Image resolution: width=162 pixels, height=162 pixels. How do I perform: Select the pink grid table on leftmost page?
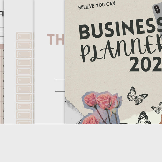(2, 84)
